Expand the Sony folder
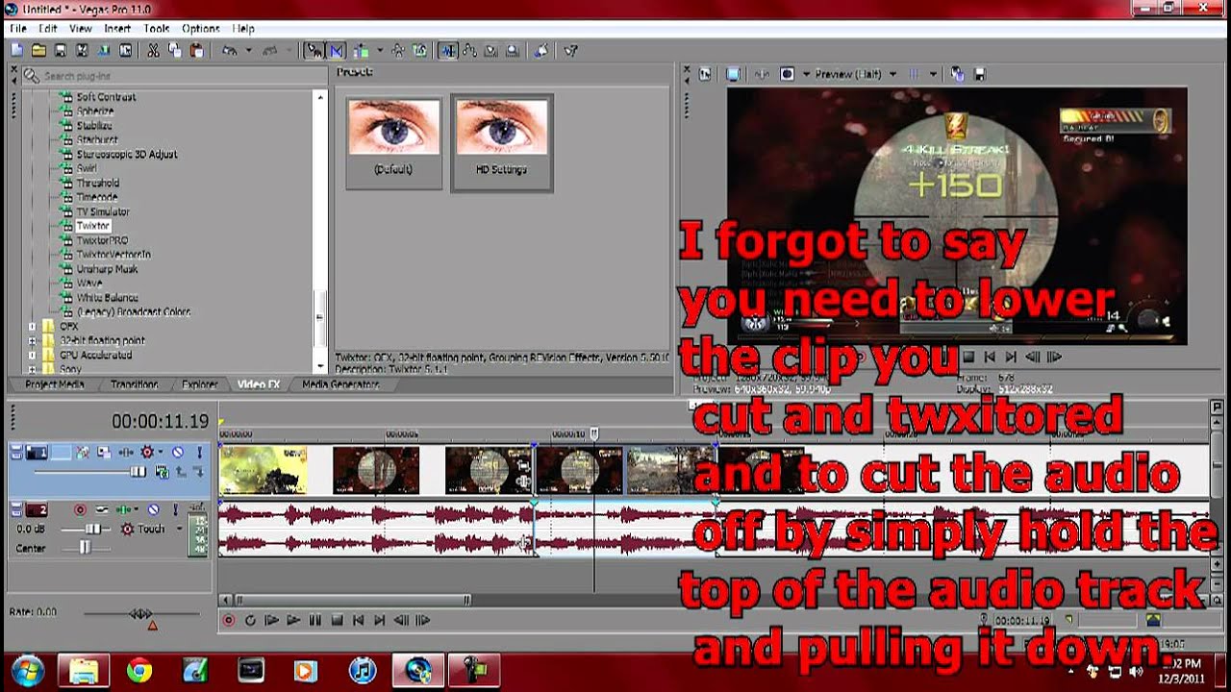The image size is (1231, 692). pos(33,369)
